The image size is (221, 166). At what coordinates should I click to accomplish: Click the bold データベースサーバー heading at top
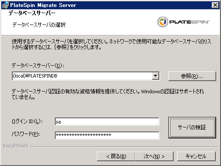(x=32, y=13)
